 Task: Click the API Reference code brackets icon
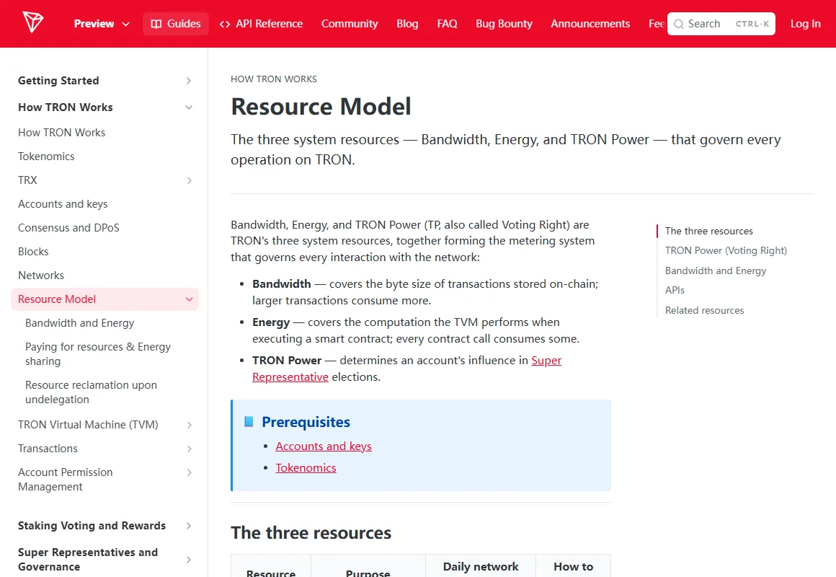coord(225,24)
